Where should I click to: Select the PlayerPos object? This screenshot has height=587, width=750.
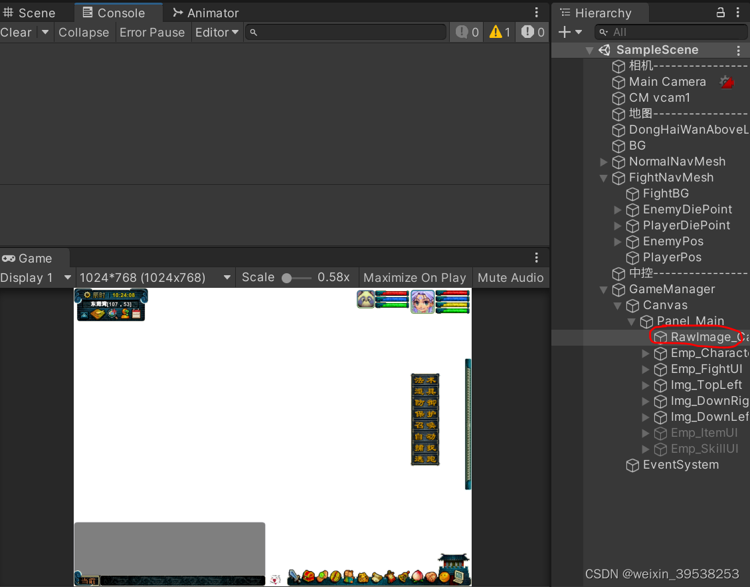pyautogui.click(x=664, y=257)
